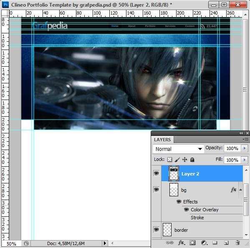Screen dimensions: 250x248
Task: Click the 50% zoom field
Action: [x=11, y=244]
